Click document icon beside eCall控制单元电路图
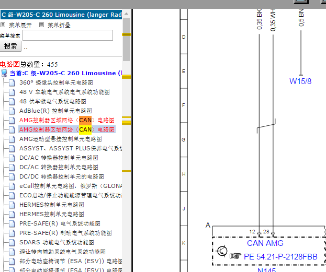The height and width of the screenshot is (272, 326). (12, 186)
